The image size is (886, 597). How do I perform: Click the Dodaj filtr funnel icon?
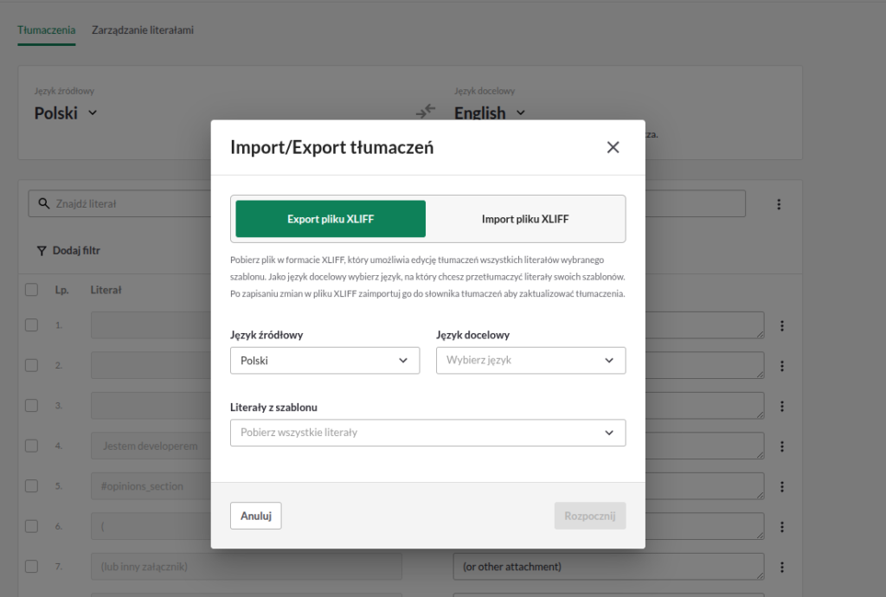[x=42, y=251]
